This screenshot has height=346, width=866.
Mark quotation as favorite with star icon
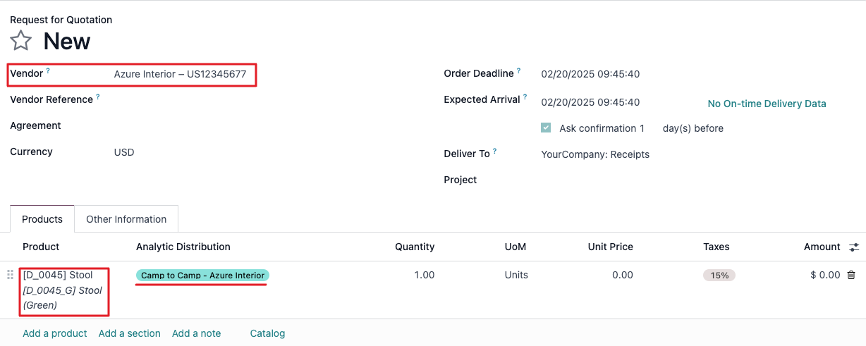coord(21,41)
